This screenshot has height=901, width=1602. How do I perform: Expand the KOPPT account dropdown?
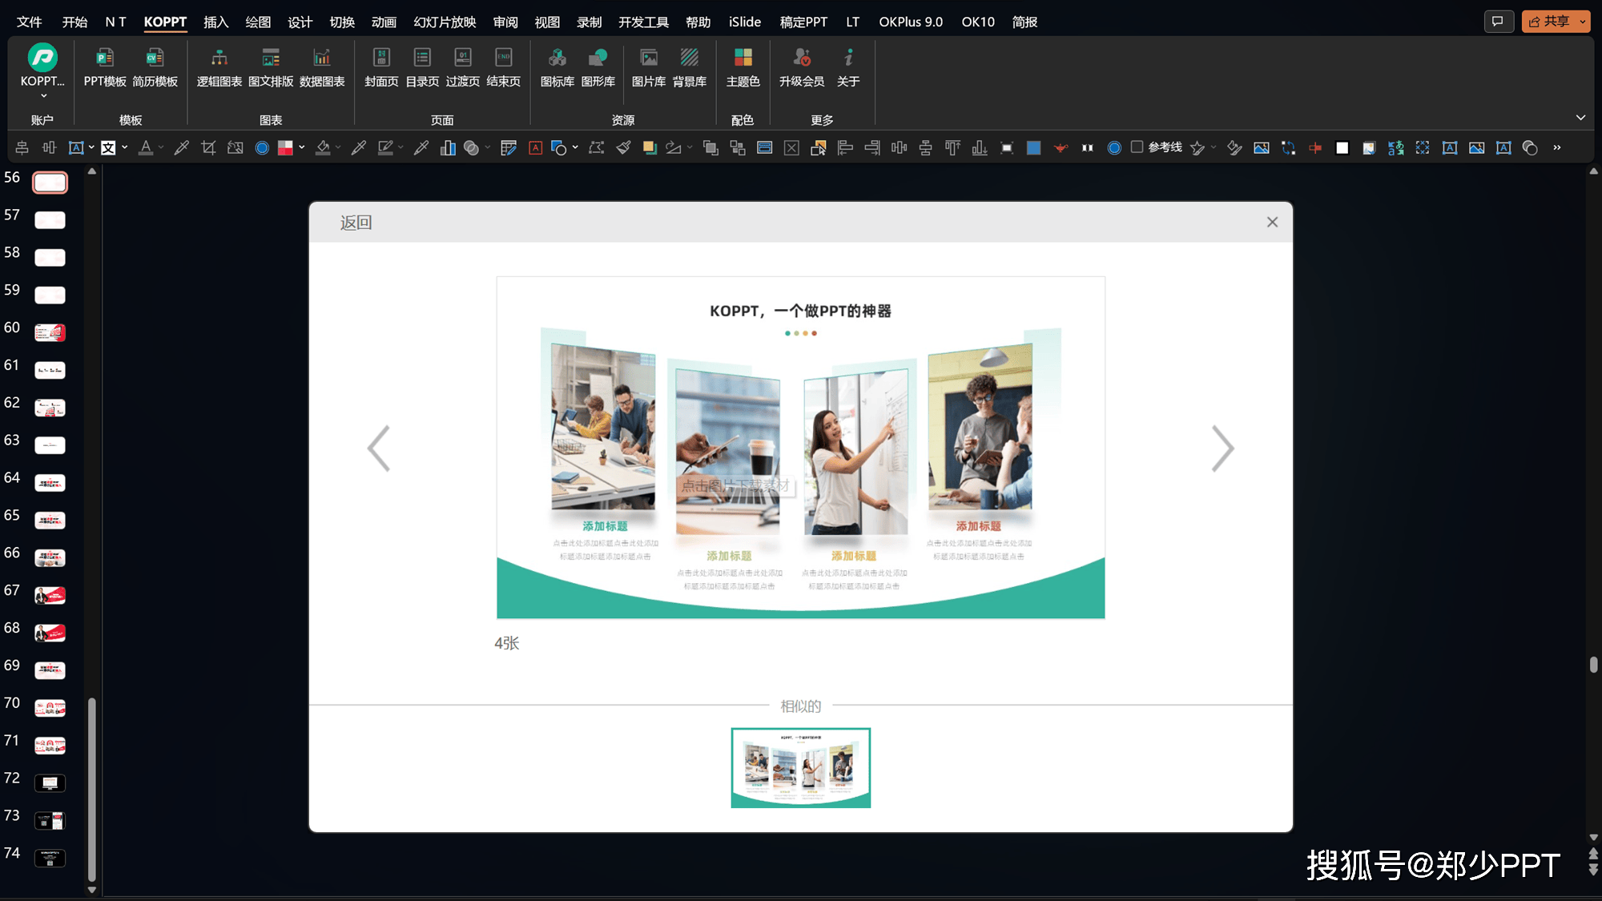tap(43, 95)
